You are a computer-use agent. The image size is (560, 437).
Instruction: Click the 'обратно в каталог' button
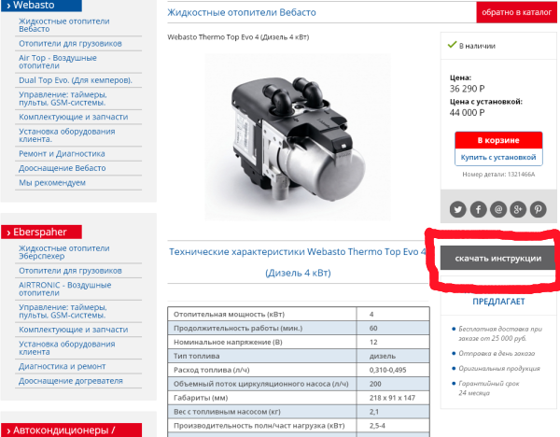coord(516,12)
